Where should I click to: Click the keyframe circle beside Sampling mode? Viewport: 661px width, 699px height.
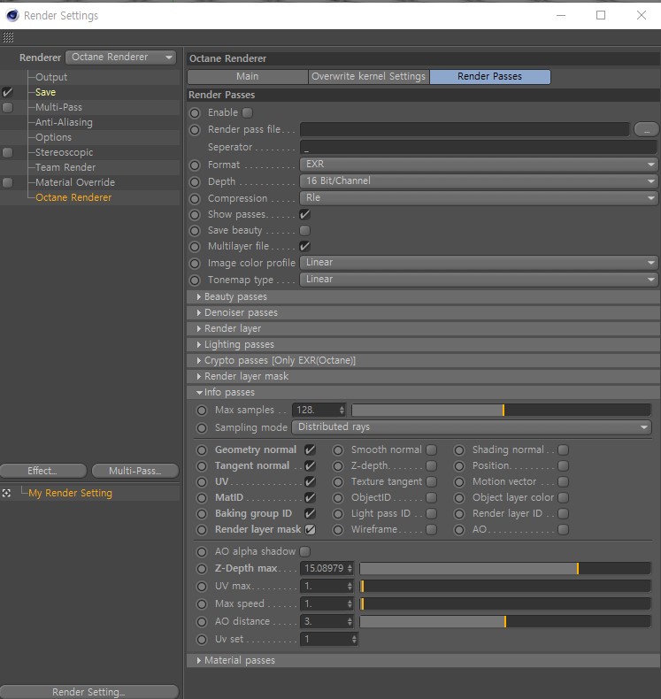(202, 427)
